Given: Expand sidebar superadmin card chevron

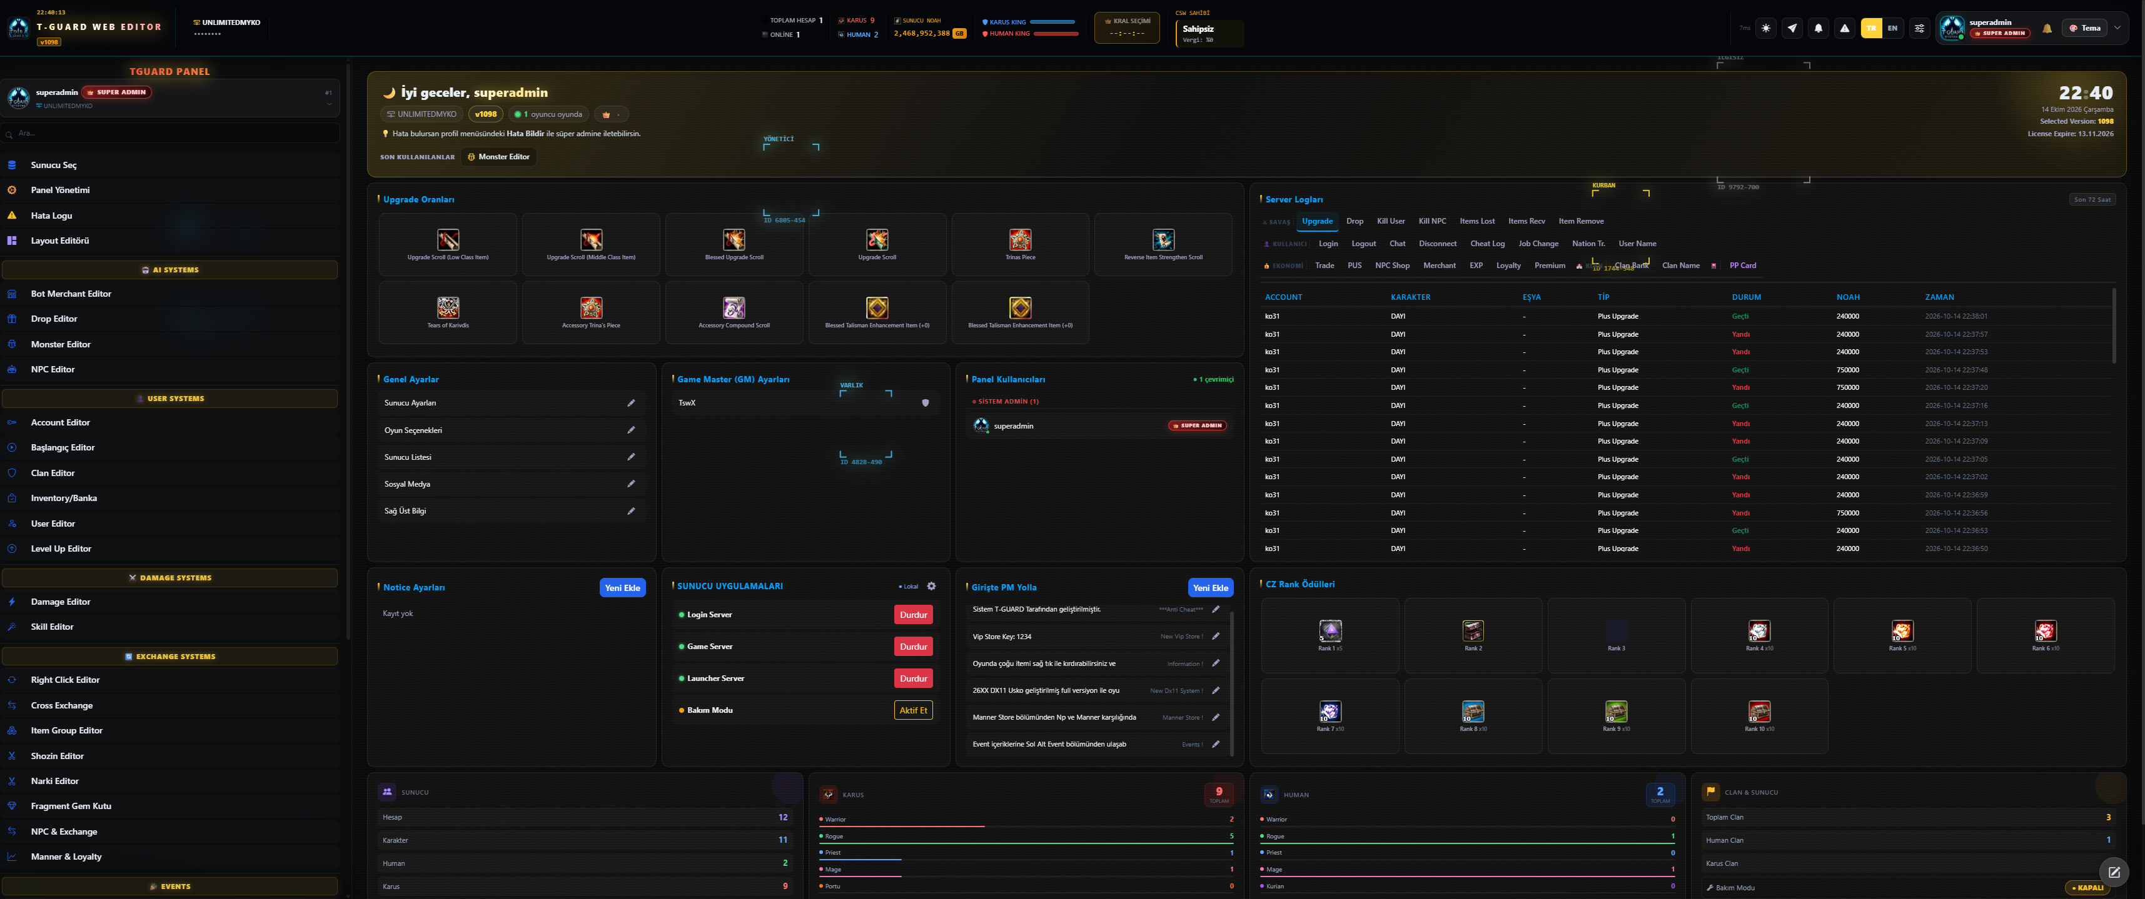Looking at the screenshot, I should coord(329,104).
